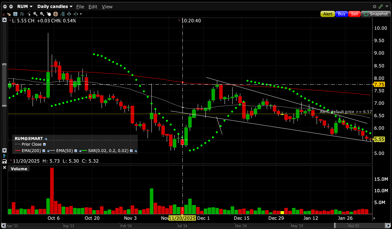Open the RUM symbol dropdown
392x229 pixels.
pyautogui.click(x=25, y=6)
